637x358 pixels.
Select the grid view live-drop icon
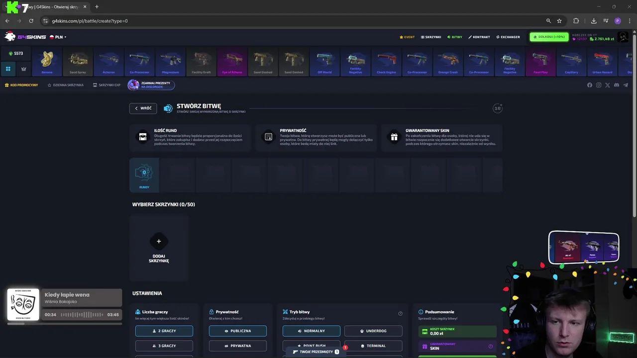click(8, 69)
